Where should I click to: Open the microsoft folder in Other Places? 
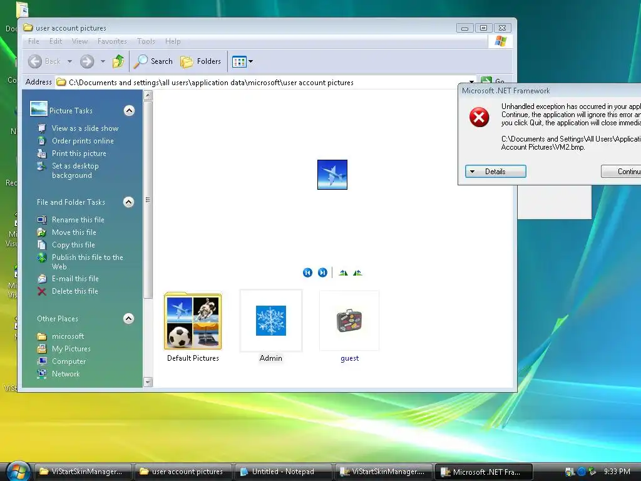(68, 336)
